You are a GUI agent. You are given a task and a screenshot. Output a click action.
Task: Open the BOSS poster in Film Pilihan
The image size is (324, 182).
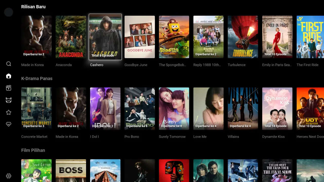pyautogui.click(x=71, y=171)
